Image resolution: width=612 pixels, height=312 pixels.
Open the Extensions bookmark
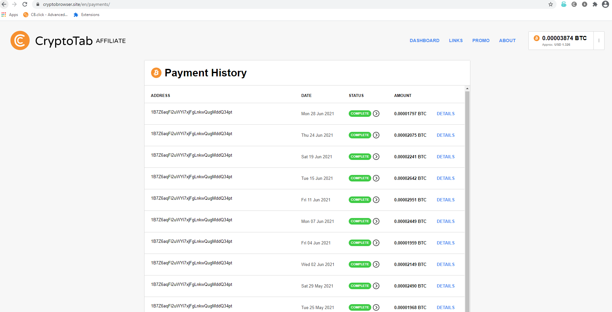(86, 15)
